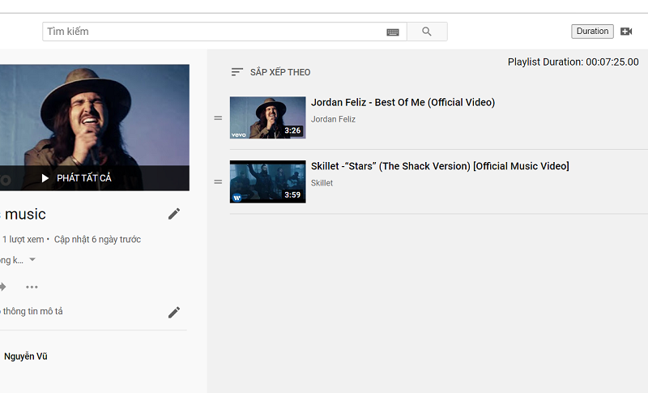This screenshot has height=405, width=648.
Task: Go to the Skillet channel link
Action: 322,183
